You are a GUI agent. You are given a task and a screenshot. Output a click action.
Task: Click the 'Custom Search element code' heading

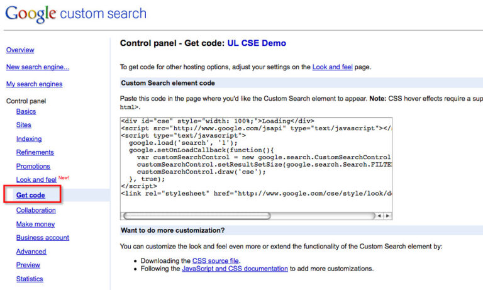pyautogui.click(x=168, y=83)
